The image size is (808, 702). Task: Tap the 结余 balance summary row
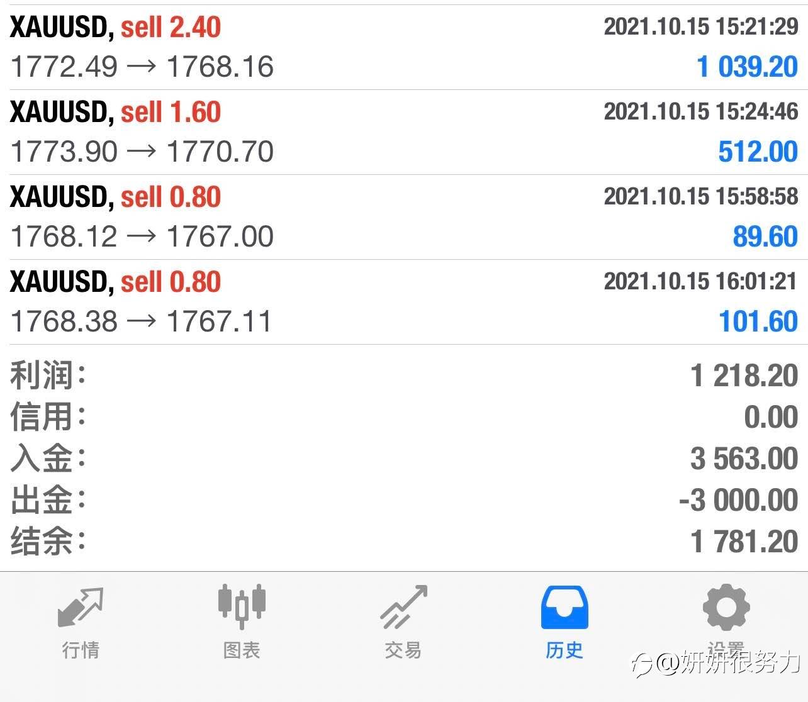click(x=404, y=541)
